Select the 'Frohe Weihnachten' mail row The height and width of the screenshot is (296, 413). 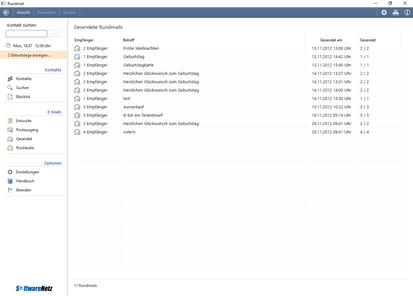(x=141, y=48)
